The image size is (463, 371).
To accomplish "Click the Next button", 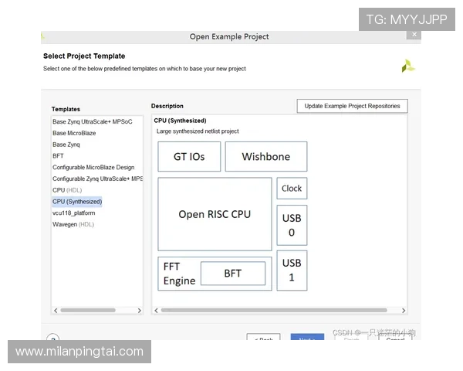I will 306,339.
